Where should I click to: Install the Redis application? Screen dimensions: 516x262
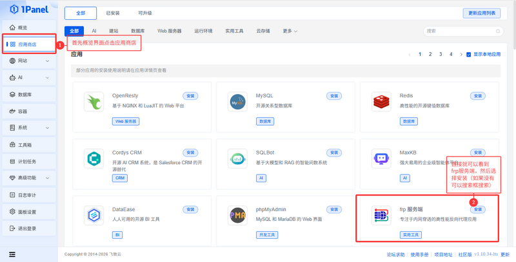point(478,95)
